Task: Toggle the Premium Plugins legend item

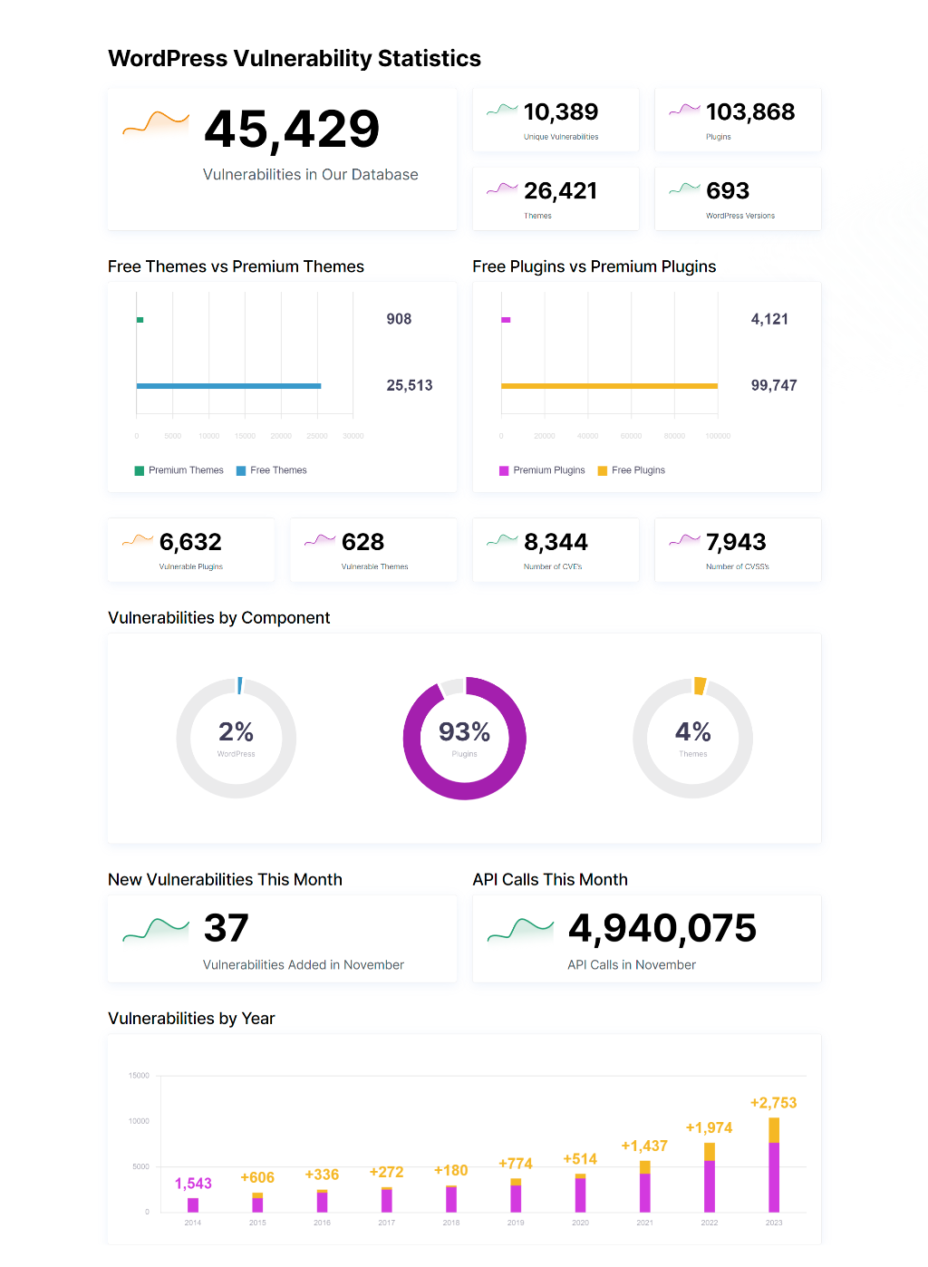Action: [x=542, y=470]
